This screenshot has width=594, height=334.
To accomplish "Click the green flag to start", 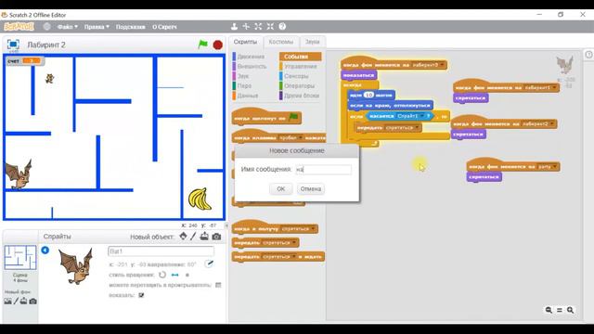I will pos(202,45).
